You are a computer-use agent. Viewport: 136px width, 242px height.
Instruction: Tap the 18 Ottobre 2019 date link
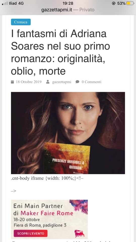[29, 82]
